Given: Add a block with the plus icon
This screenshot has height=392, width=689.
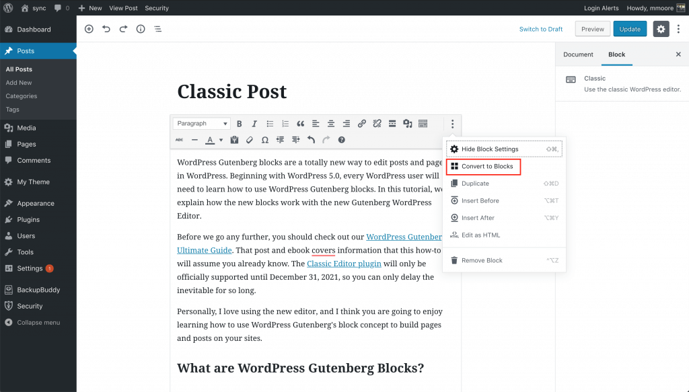Looking at the screenshot, I should [x=89, y=29].
